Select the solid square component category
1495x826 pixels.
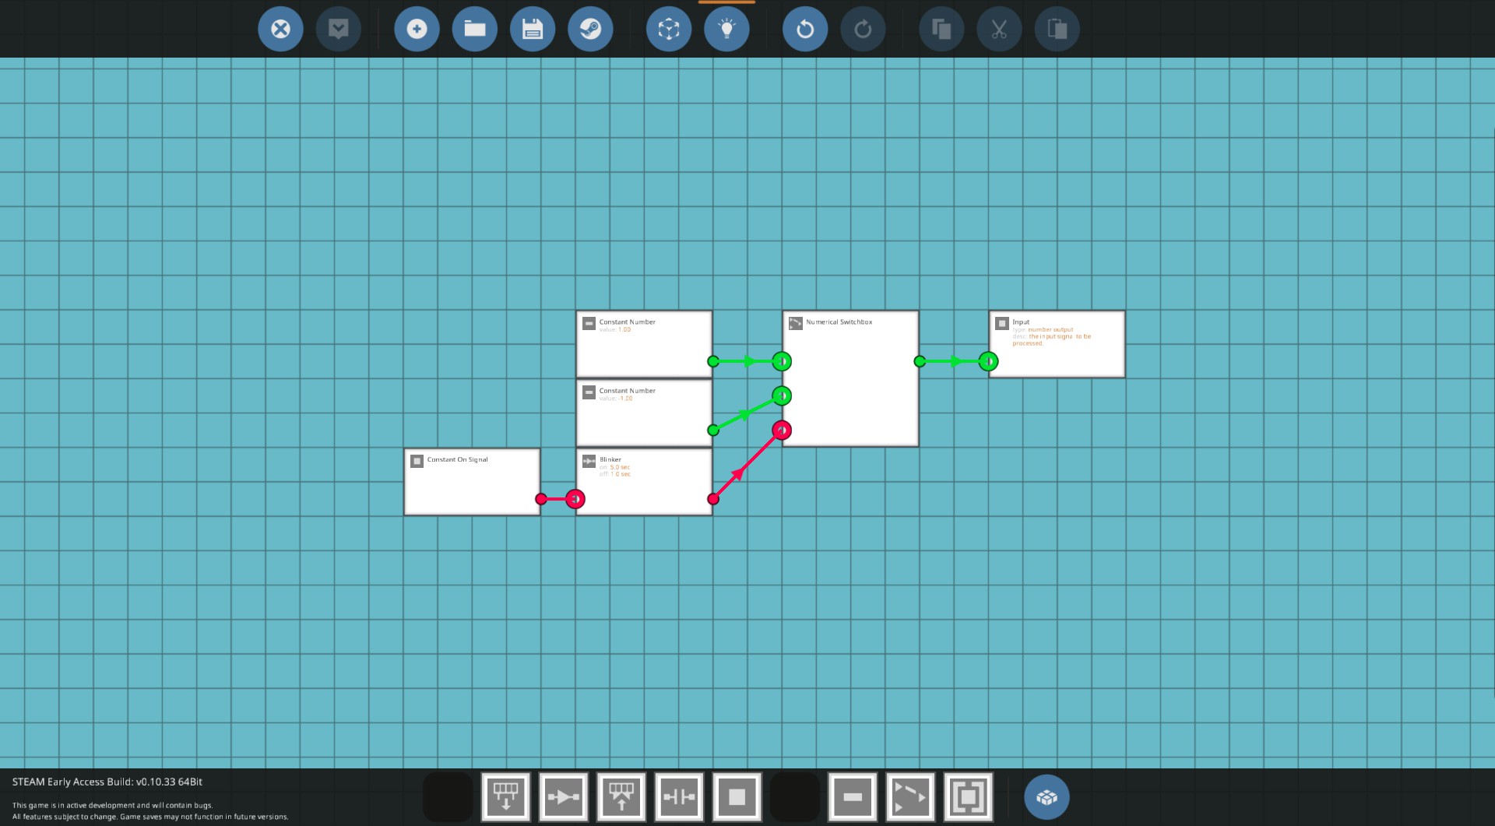pos(737,796)
